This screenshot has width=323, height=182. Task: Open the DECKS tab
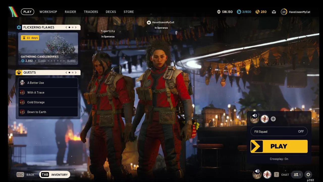111,12
